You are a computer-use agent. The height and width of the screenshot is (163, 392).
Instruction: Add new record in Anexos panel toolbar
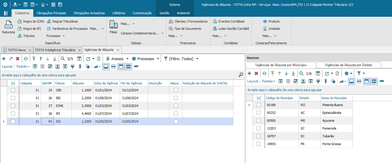tap(249, 73)
